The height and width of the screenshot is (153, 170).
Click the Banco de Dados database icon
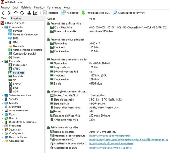[6, 137]
